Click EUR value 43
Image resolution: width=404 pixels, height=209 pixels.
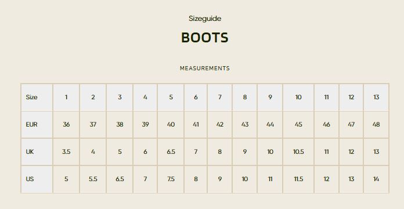pyautogui.click(x=245, y=124)
